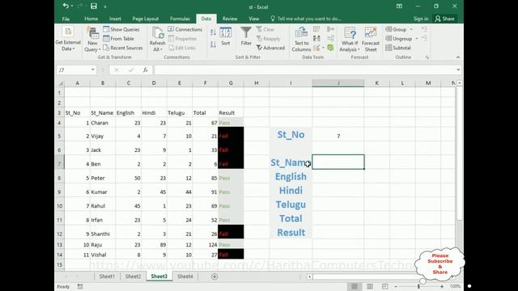Switch to Review tab
This screenshot has height=291, width=518.
coord(230,19)
